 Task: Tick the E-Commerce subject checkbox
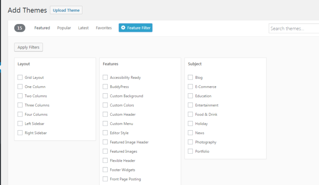[x=190, y=87]
